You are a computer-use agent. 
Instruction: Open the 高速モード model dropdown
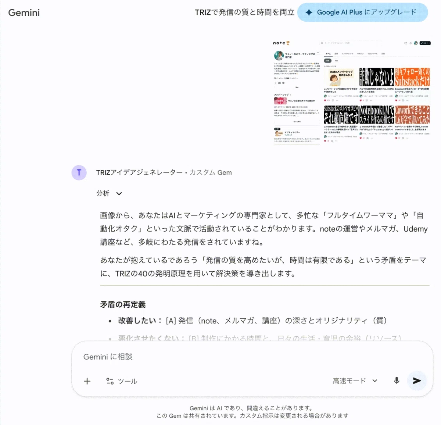(x=355, y=381)
